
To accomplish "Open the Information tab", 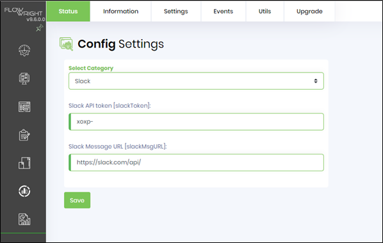I will pyautogui.click(x=120, y=12).
